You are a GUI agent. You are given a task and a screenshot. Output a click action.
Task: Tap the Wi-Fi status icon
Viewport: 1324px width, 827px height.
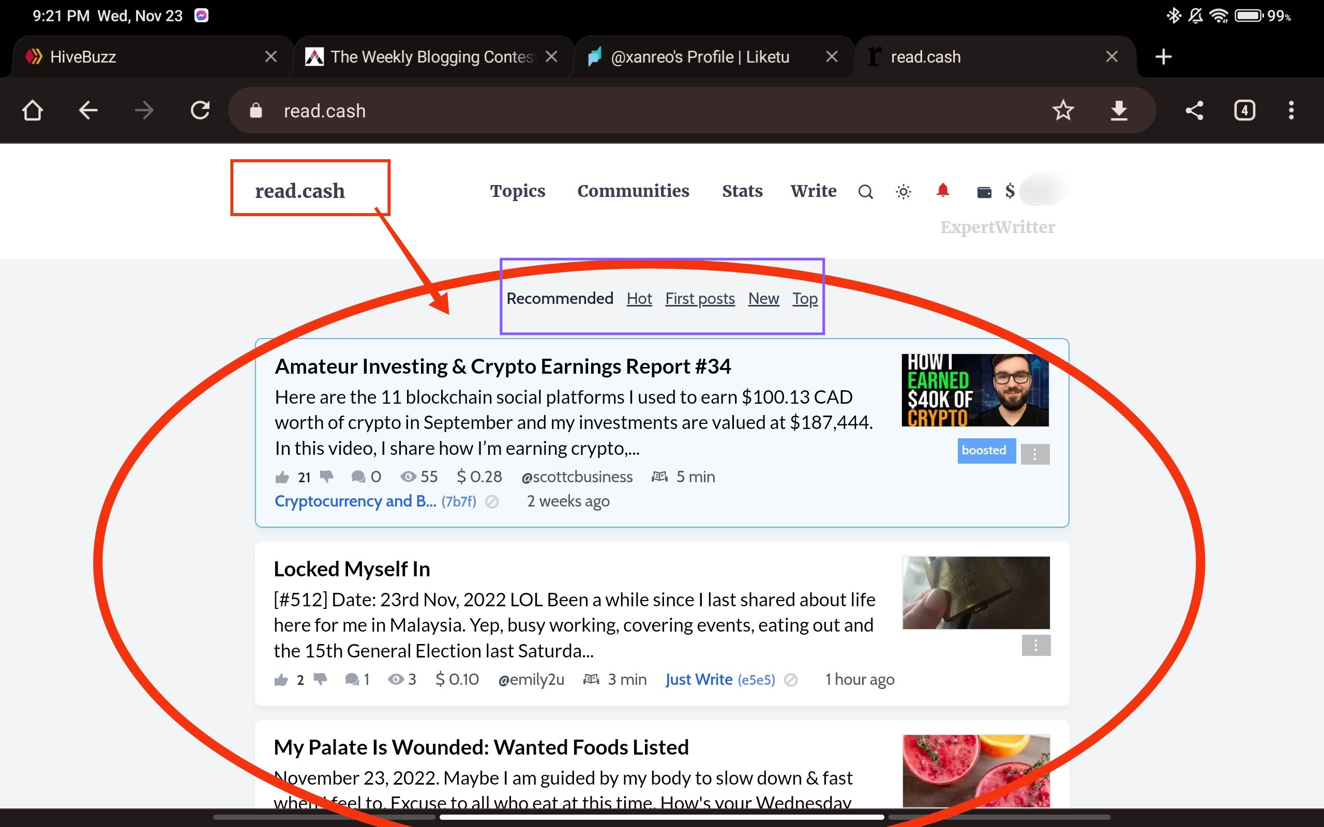coord(1219,16)
